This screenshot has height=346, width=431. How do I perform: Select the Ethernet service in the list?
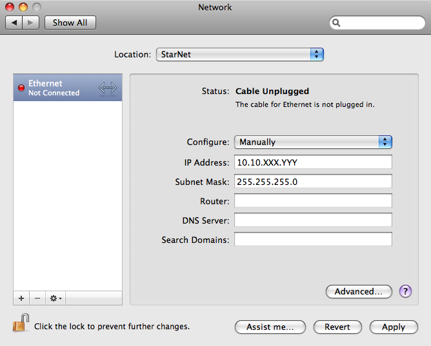click(x=68, y=88)
